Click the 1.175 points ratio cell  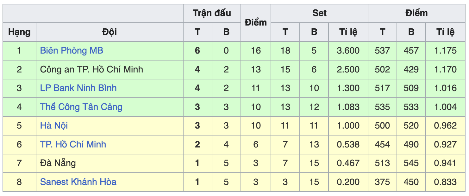445,51
